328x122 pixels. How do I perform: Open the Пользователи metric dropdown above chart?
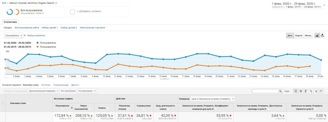coord(14,35)
